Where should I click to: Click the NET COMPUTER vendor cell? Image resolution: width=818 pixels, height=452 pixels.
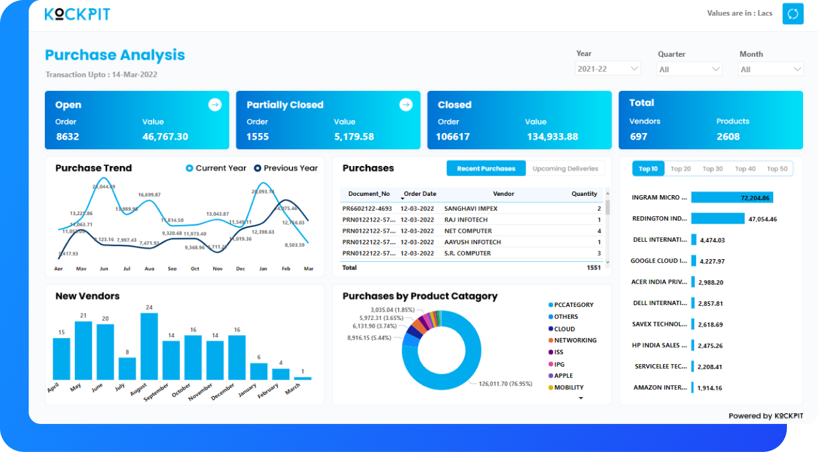(x=468, y=231)
